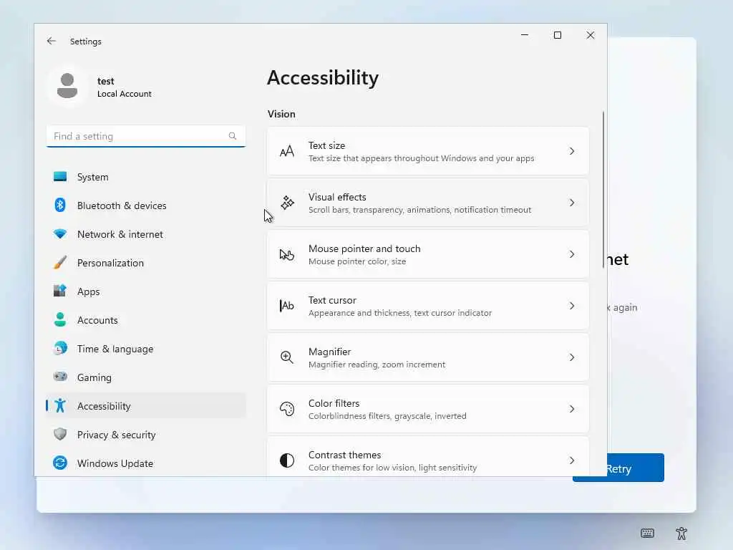
Task: Click the Privacy shield icon
Action: 60,434
